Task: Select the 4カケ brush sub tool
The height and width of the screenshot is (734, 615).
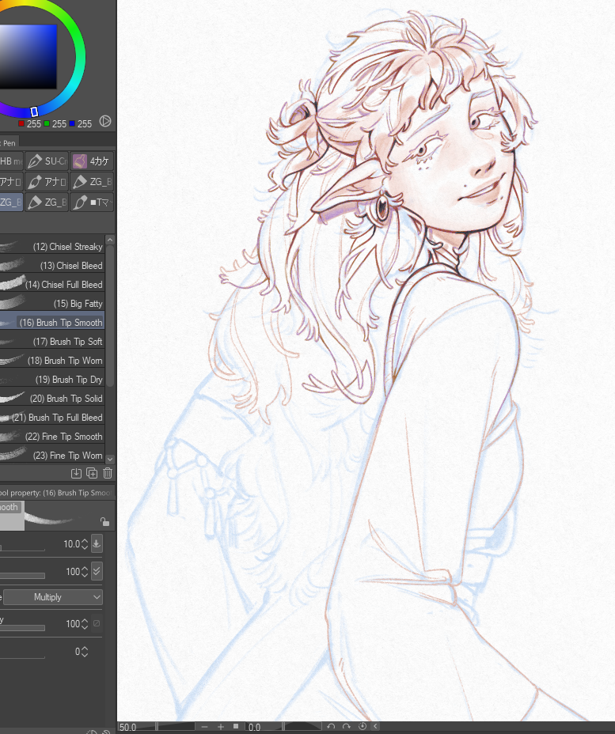Action: [x=92, y=161]
